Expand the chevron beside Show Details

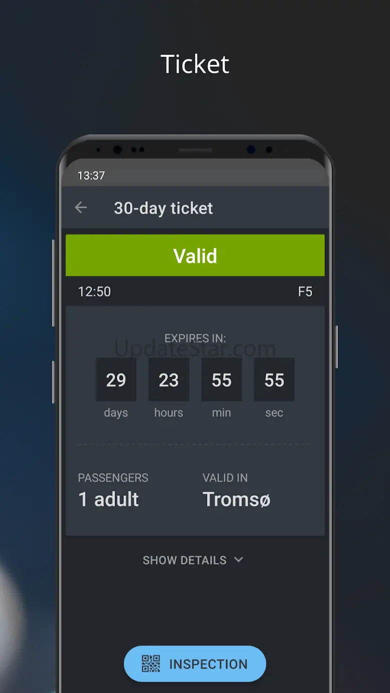point(238,559)
